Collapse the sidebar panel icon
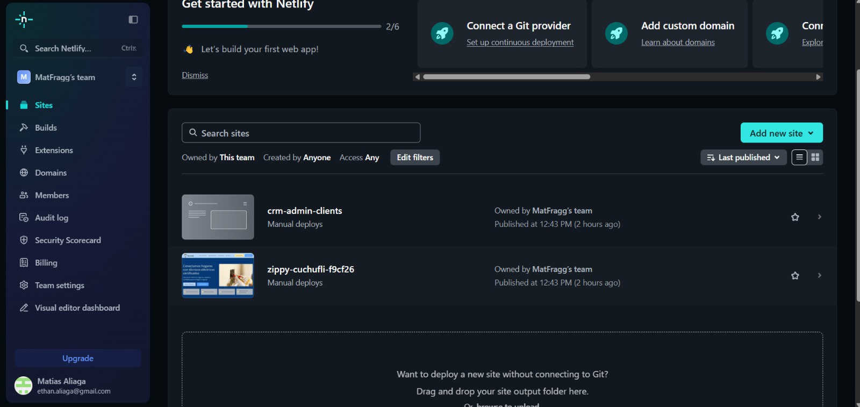860x407 pixels. tap(133, 20)
